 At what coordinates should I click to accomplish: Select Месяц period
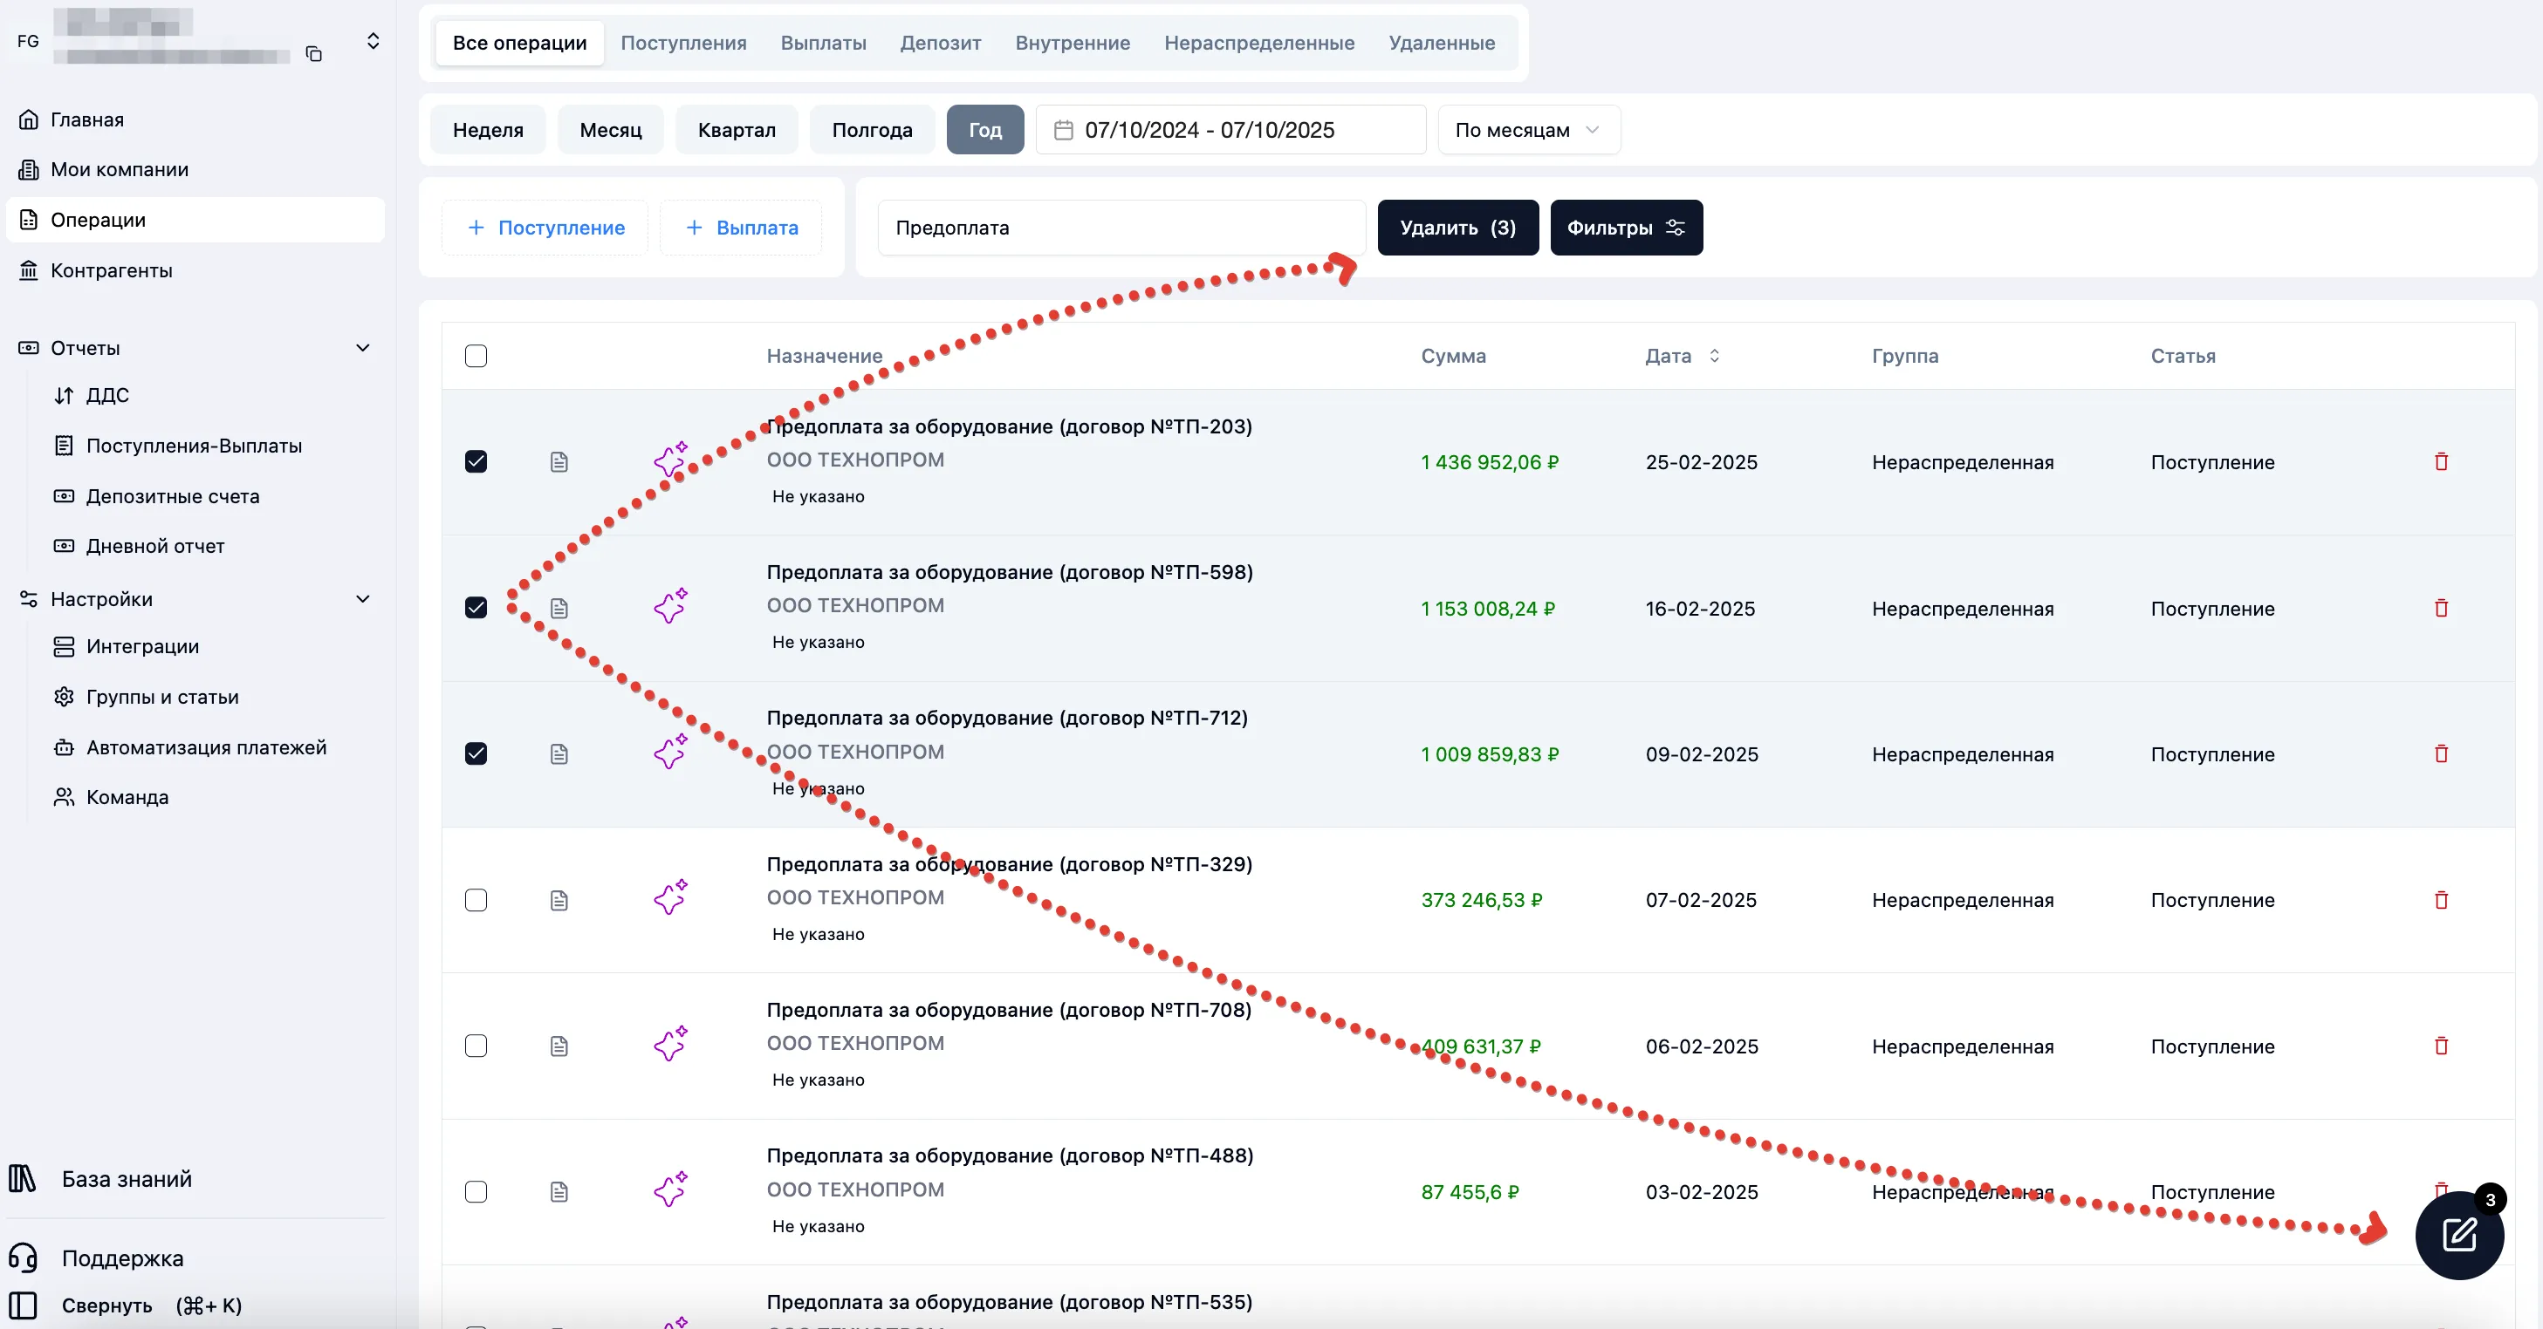click(x=610, y=129)
